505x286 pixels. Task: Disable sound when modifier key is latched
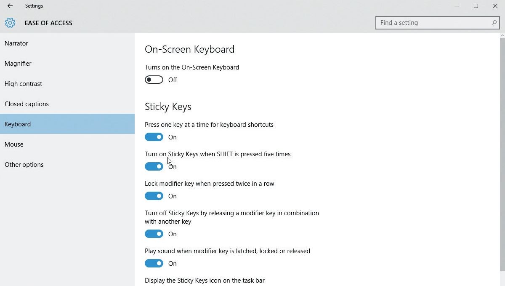[x=154, y=263]
